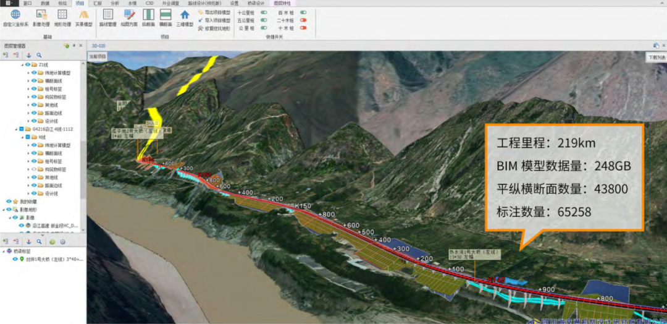The image size is (667, 324).
Task: Click the 三维模型 3D model icon
Action: coord(185,17)
